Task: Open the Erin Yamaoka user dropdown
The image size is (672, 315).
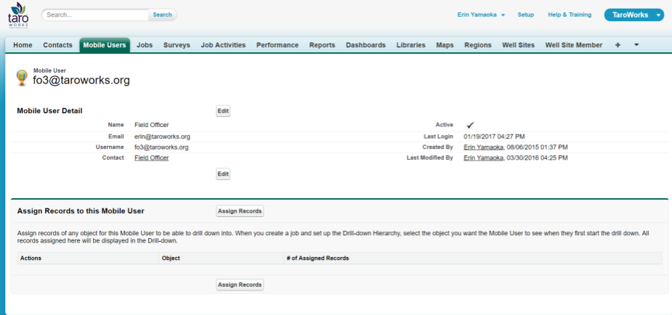Action: click(481, 15)
